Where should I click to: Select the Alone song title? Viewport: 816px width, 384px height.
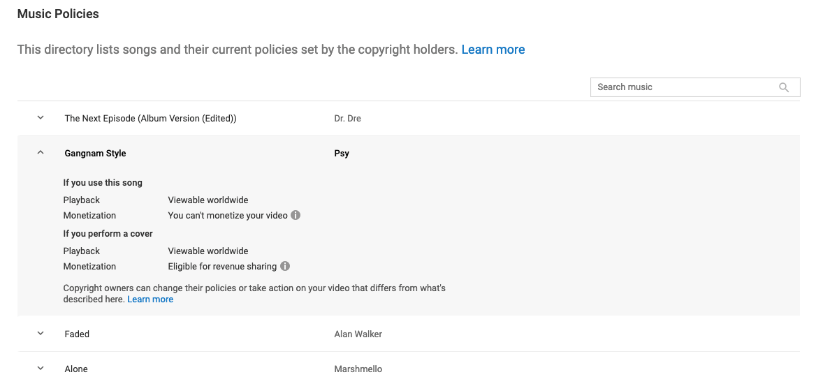pos(76,369)
